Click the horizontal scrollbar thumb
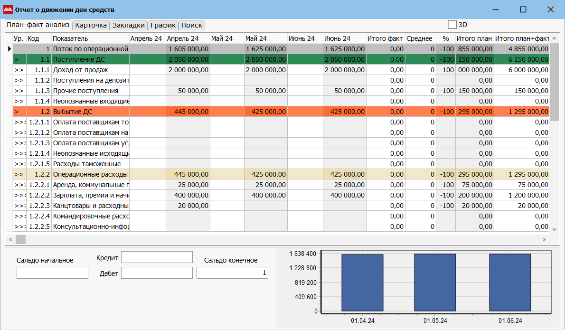 [x=20, y=239]
